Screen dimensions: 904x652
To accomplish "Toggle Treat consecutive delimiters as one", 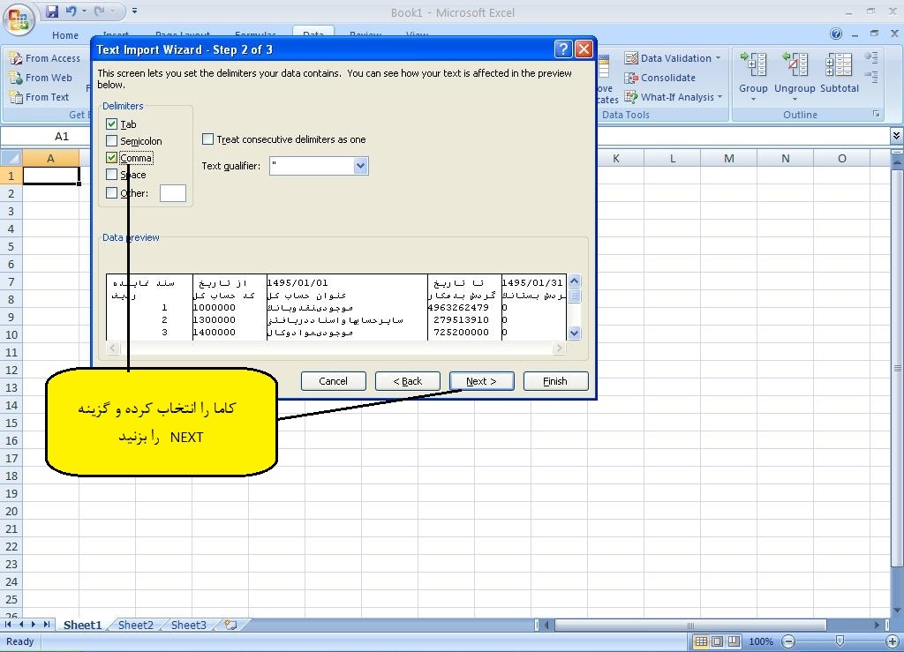I will tap(208, 139).
